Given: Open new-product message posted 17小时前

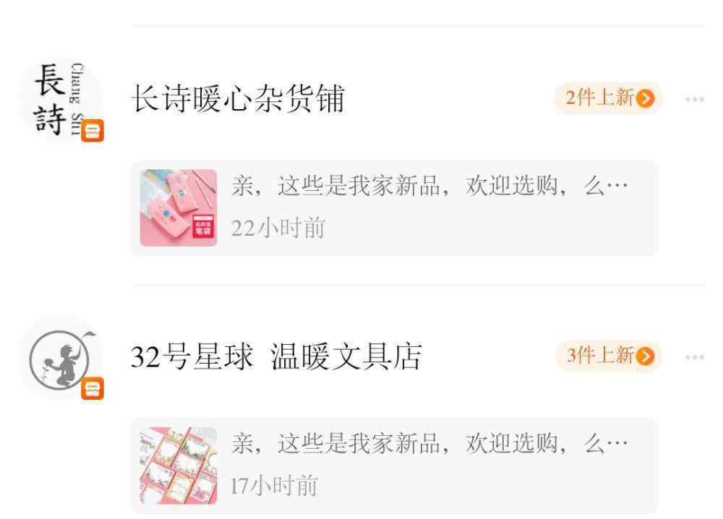Looking at the screenshot, I should [x=395, y=466].
